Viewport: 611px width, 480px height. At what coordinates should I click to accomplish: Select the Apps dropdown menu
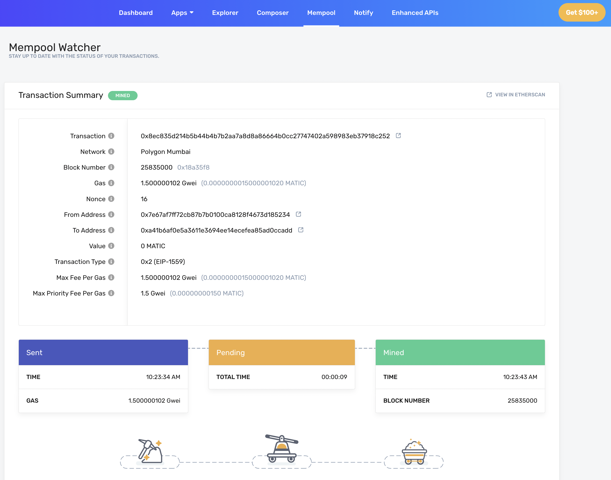(182, 13)
